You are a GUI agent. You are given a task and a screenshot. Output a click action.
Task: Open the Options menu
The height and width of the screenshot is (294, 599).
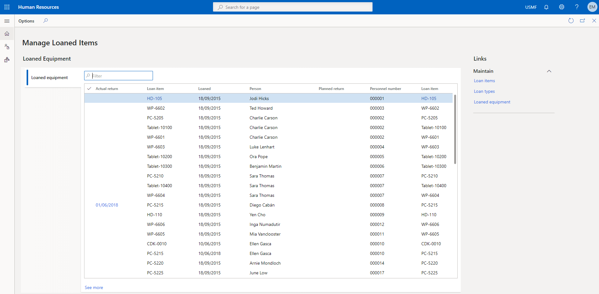(26, 21)
